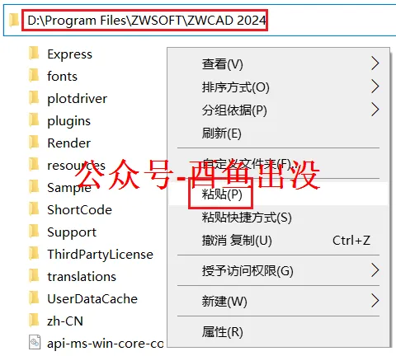The width and height of the screenshot is (396, 356).
Task: Select the fonts folder name
Action: pos(62,76)
